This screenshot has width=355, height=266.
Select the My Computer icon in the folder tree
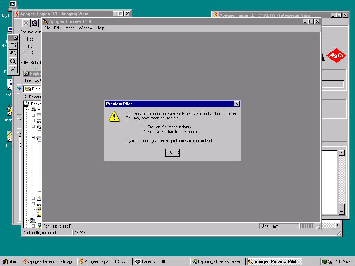tap(33, 109)
